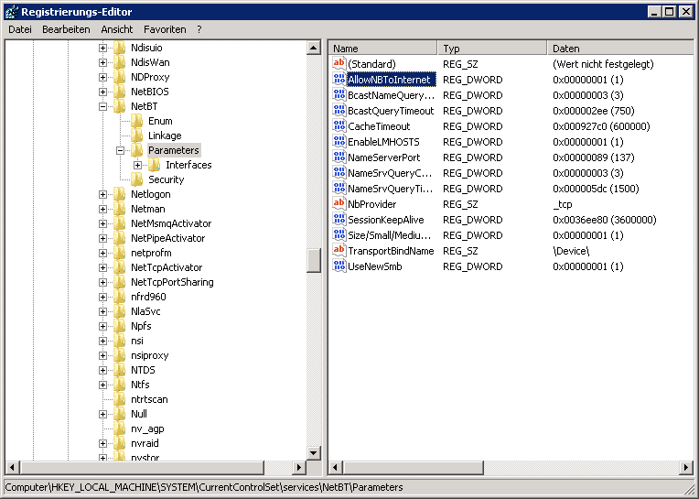Expand the Interfaces subkey
699x499 pixels.
(137, 166)
